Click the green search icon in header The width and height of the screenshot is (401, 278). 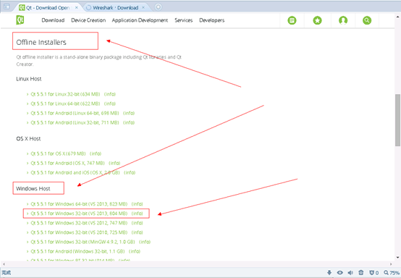point(367,20)
